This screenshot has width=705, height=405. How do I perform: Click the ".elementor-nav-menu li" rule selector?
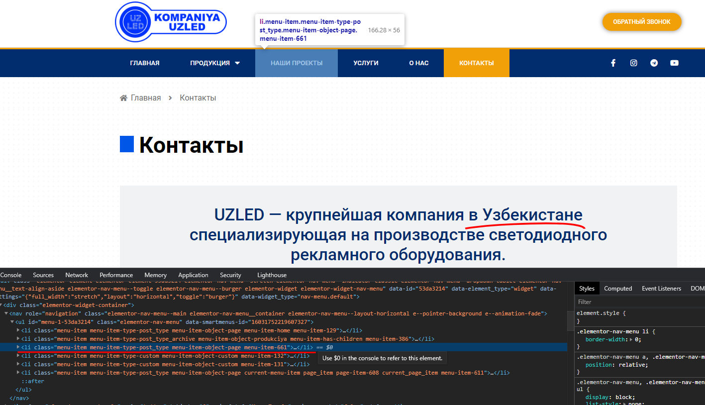(612, 331)
